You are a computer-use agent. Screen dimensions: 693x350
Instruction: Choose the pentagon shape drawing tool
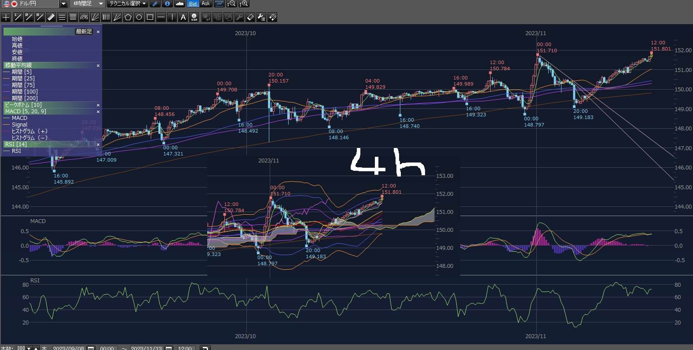pos(128,17)
